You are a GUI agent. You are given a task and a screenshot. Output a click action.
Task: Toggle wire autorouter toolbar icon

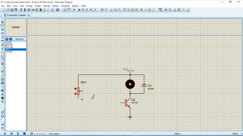pos(160,10)
